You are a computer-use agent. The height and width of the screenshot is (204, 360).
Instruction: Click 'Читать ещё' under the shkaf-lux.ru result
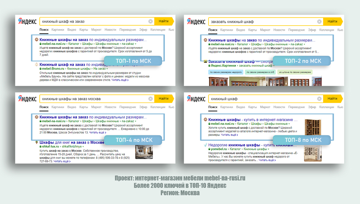(62, 162)
